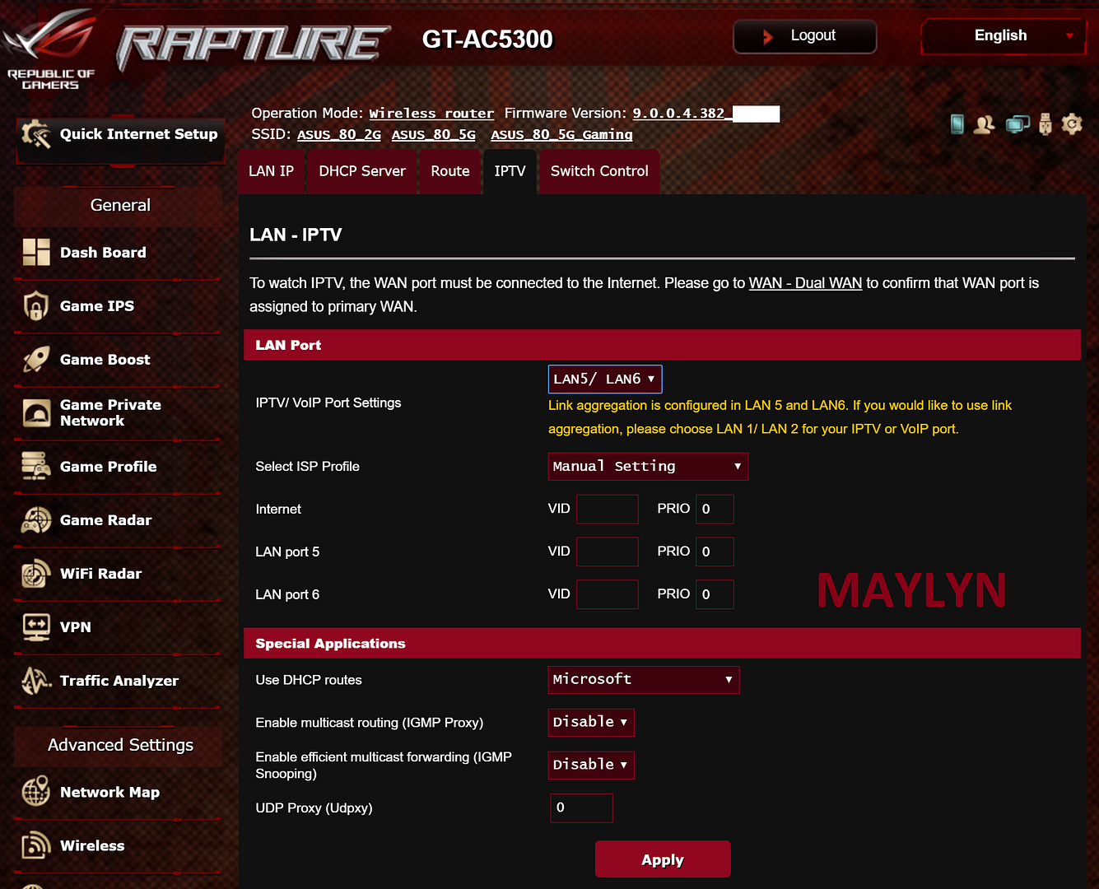Viewport: 1099px width, 889px height.
Task: Click the WiFi Radar icon
Action: pyautogui.click(x=36, y=574)
